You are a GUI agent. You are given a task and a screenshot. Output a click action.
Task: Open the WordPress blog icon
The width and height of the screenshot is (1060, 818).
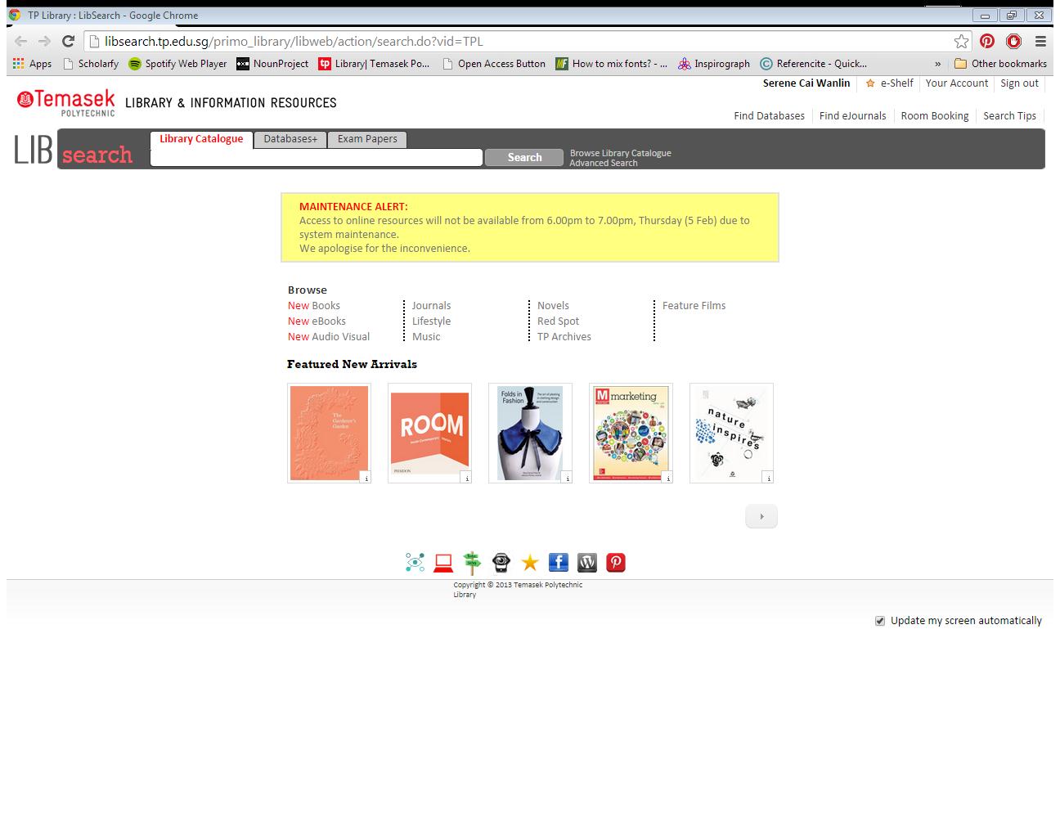(x=587, y=562)
